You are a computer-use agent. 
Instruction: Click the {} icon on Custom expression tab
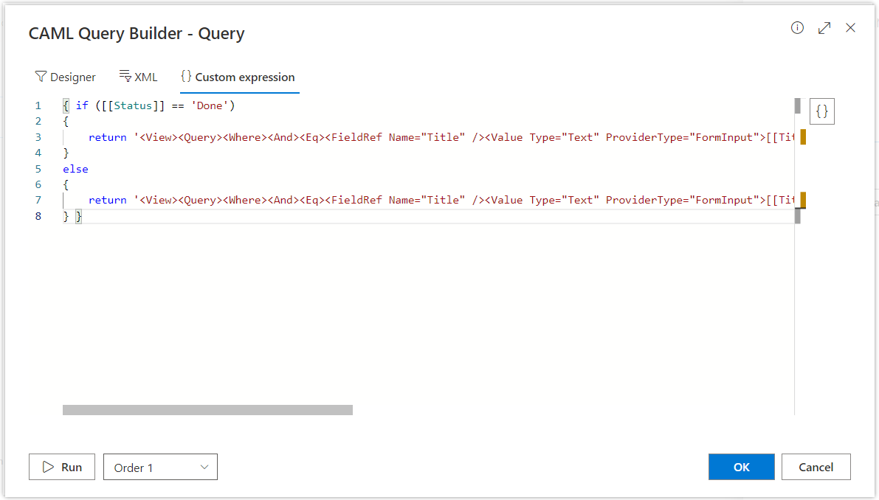tap(187, 76)
